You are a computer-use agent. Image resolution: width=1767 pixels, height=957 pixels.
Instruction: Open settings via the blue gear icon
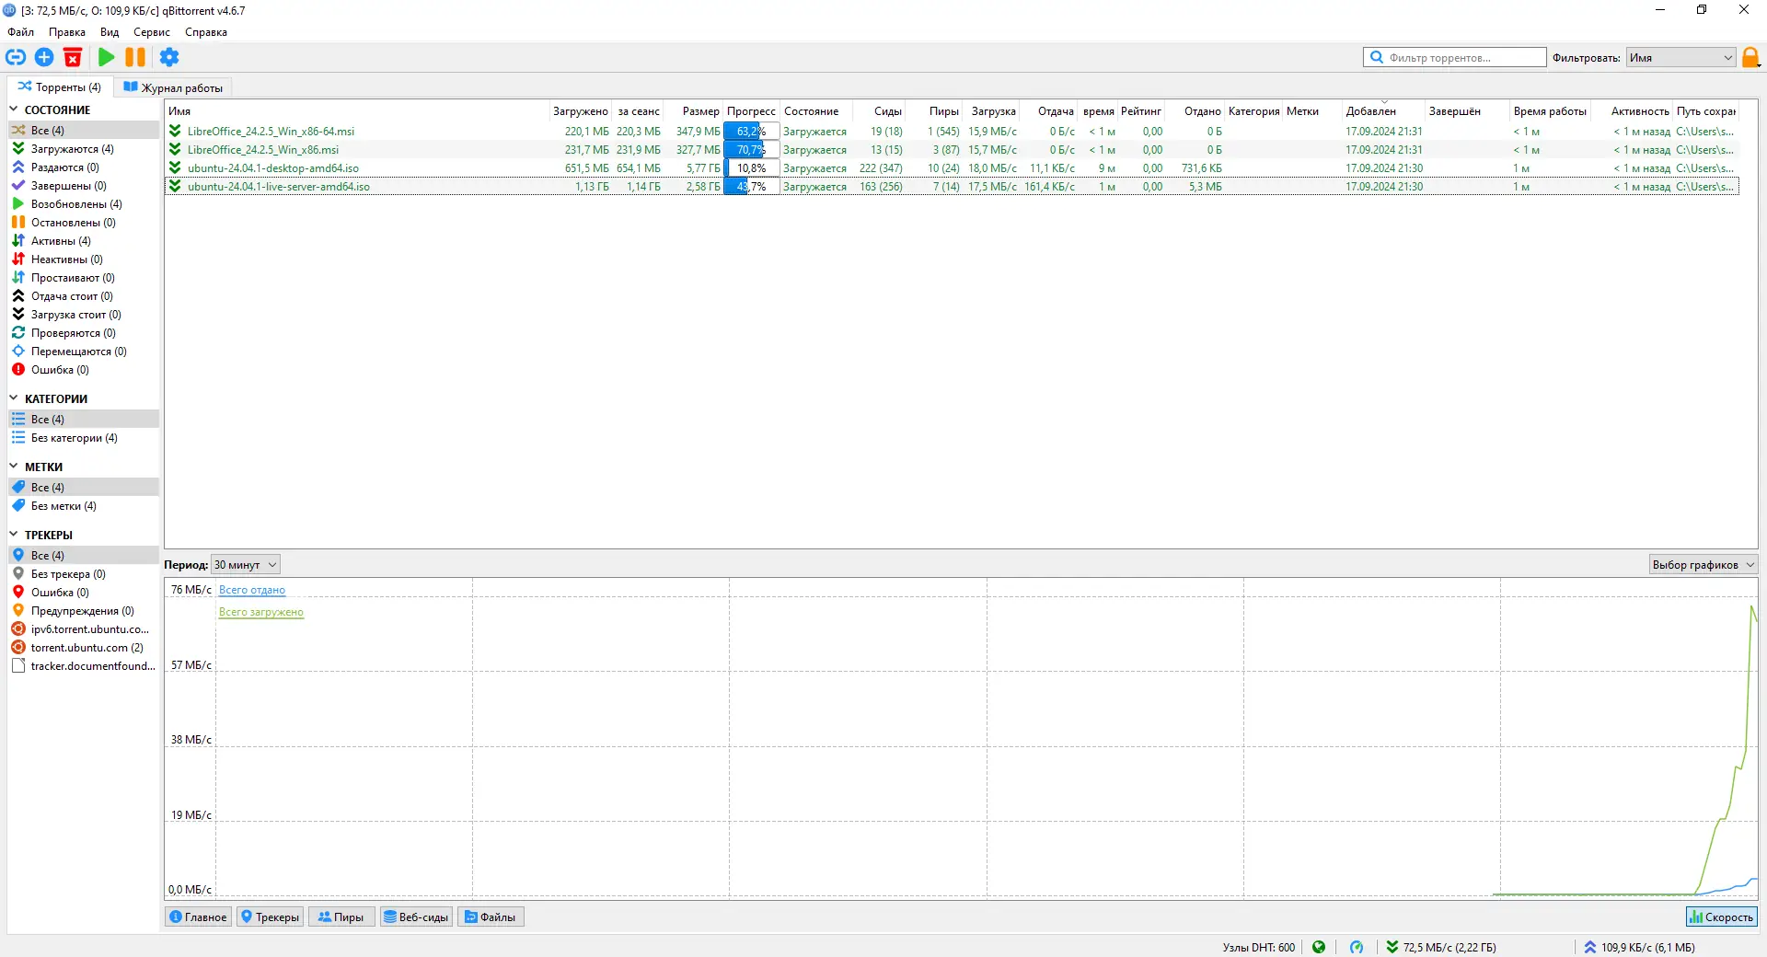169,57
